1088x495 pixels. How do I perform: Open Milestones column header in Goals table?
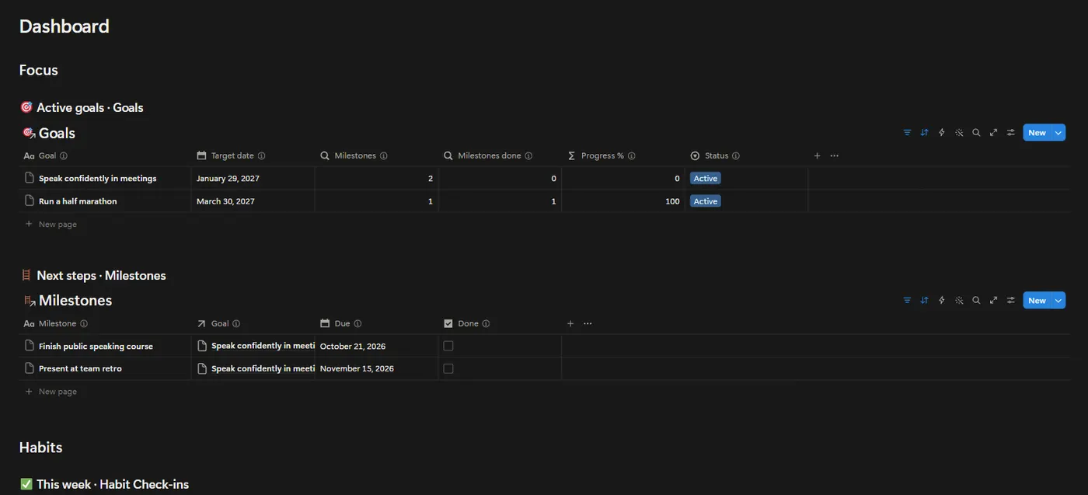tap(354, 156)
